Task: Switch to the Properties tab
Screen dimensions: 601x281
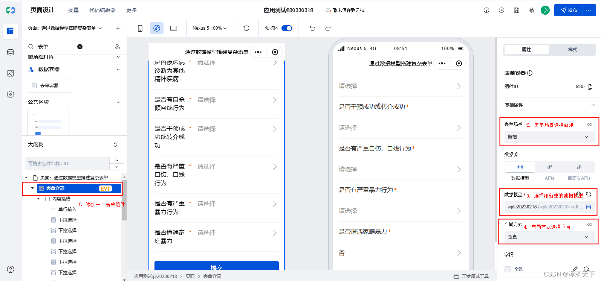Action: click(526, 50)
